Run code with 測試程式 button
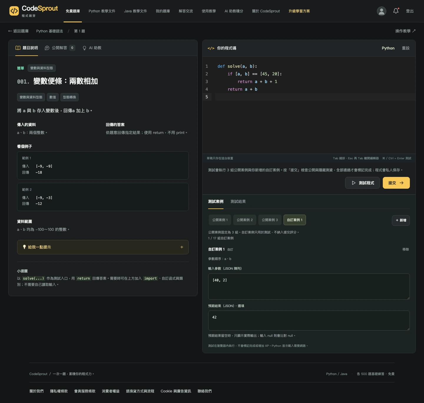 (362, 183)
